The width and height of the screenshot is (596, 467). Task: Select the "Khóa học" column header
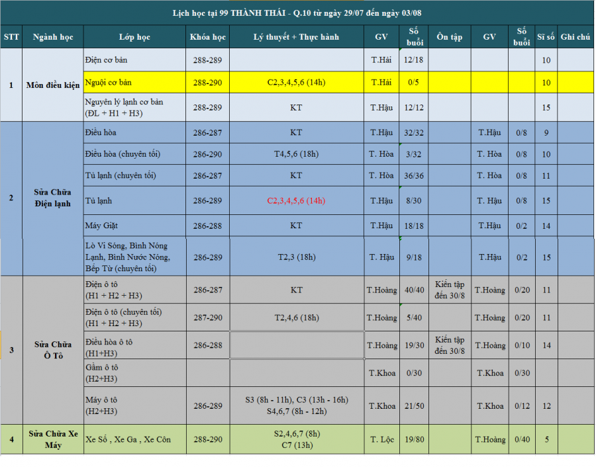pos(207,37)
